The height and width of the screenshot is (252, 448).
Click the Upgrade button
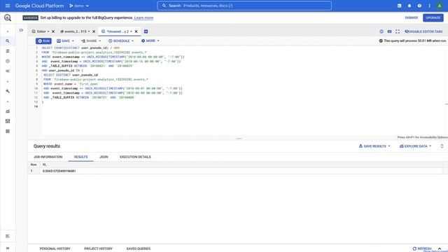(433, 17)
